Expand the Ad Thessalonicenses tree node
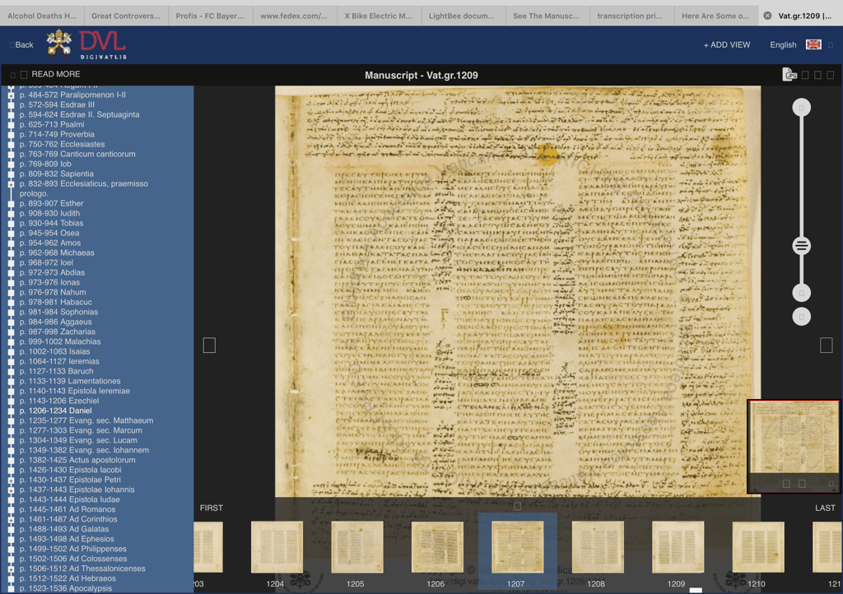This screenshot has width=843, height=594. coord(11,568)
